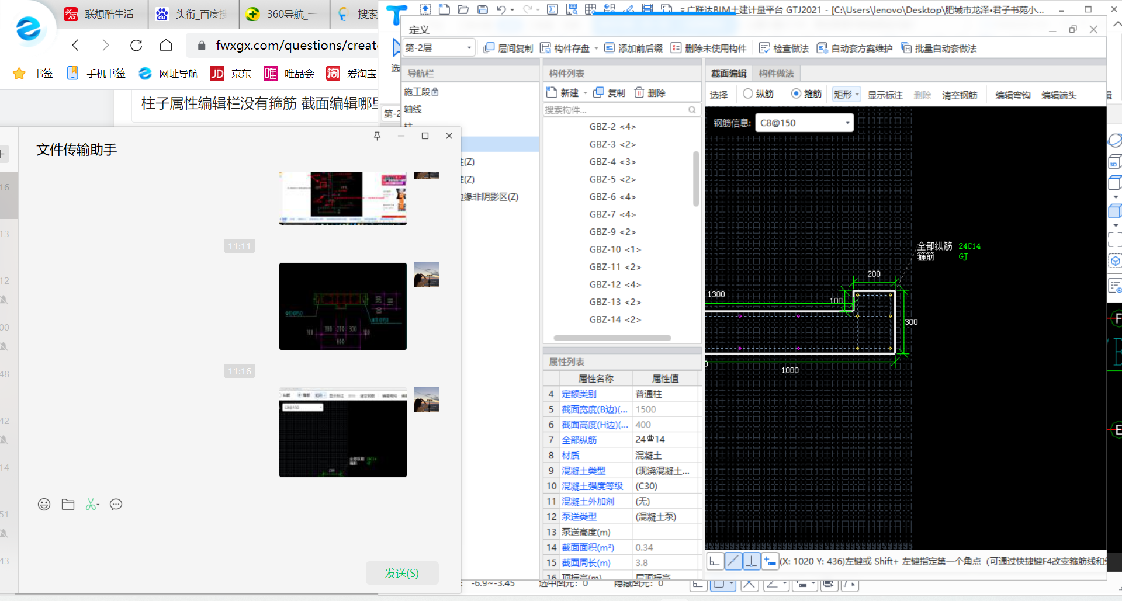1122x601 pixels.
Task: Click 删除未使用构件 in the toolbar
Action: tap(709, 48)
